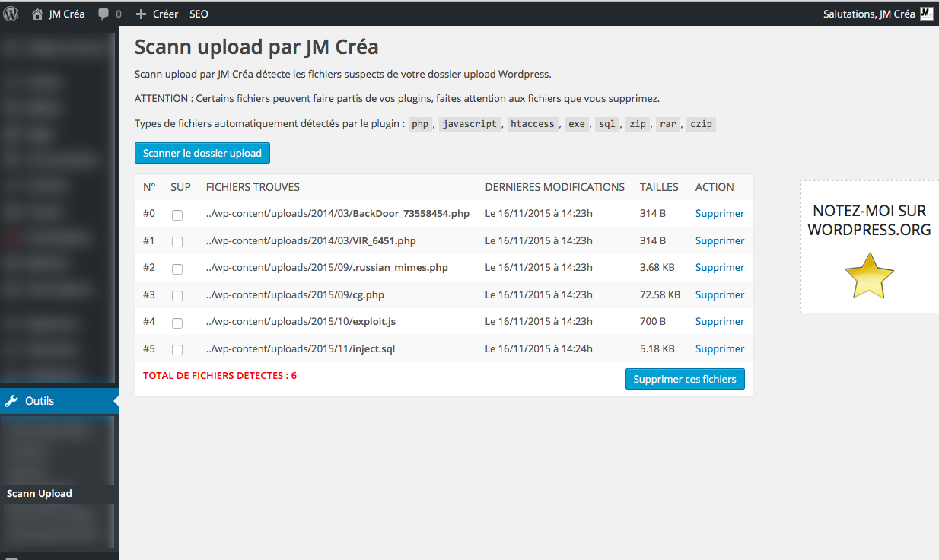
Task: Check the box for BackDoor_73558454.php
Action: point(177,215)
